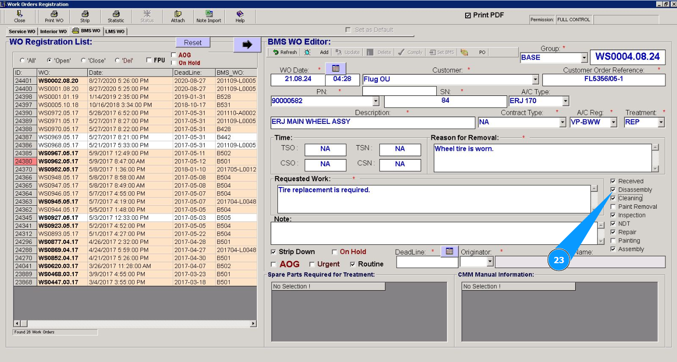Image resolution: width=677 pixels, height=362 pixels.
Task: Open the A/C Type dropdown
Action: 565,101
